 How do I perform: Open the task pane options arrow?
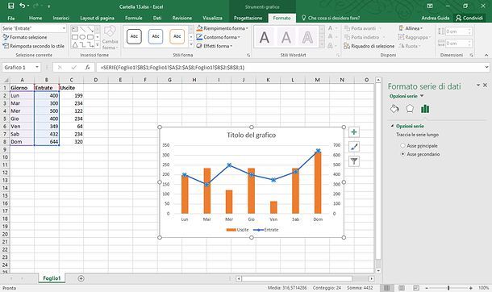click(478, 85)
